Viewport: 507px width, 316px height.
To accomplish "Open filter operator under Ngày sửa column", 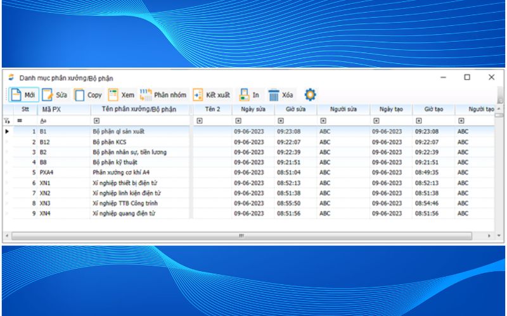I will coord(238,121).
